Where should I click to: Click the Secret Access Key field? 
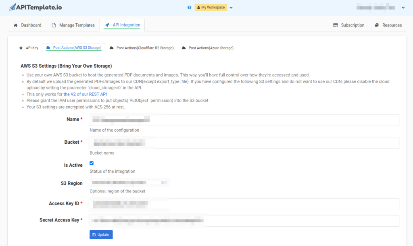244,221
